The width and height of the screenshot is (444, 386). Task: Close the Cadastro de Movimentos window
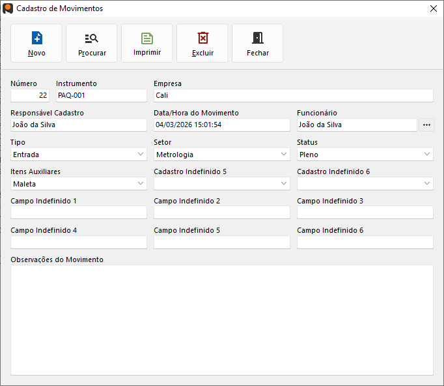tap(434, 8)
